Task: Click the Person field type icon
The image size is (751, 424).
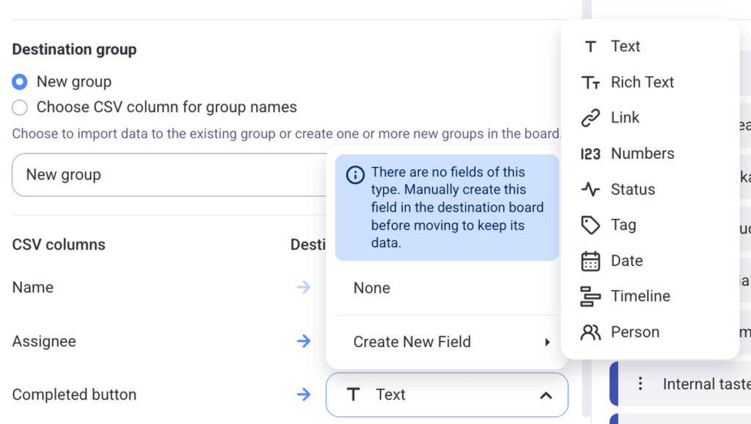Action: click(x=590, y=332)
